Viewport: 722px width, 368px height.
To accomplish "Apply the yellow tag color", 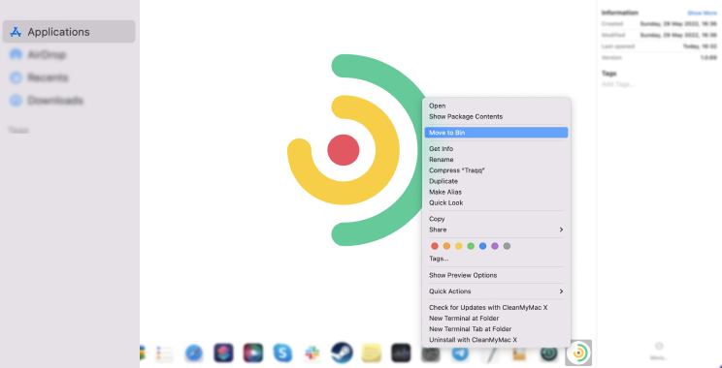I will (459, 246).
